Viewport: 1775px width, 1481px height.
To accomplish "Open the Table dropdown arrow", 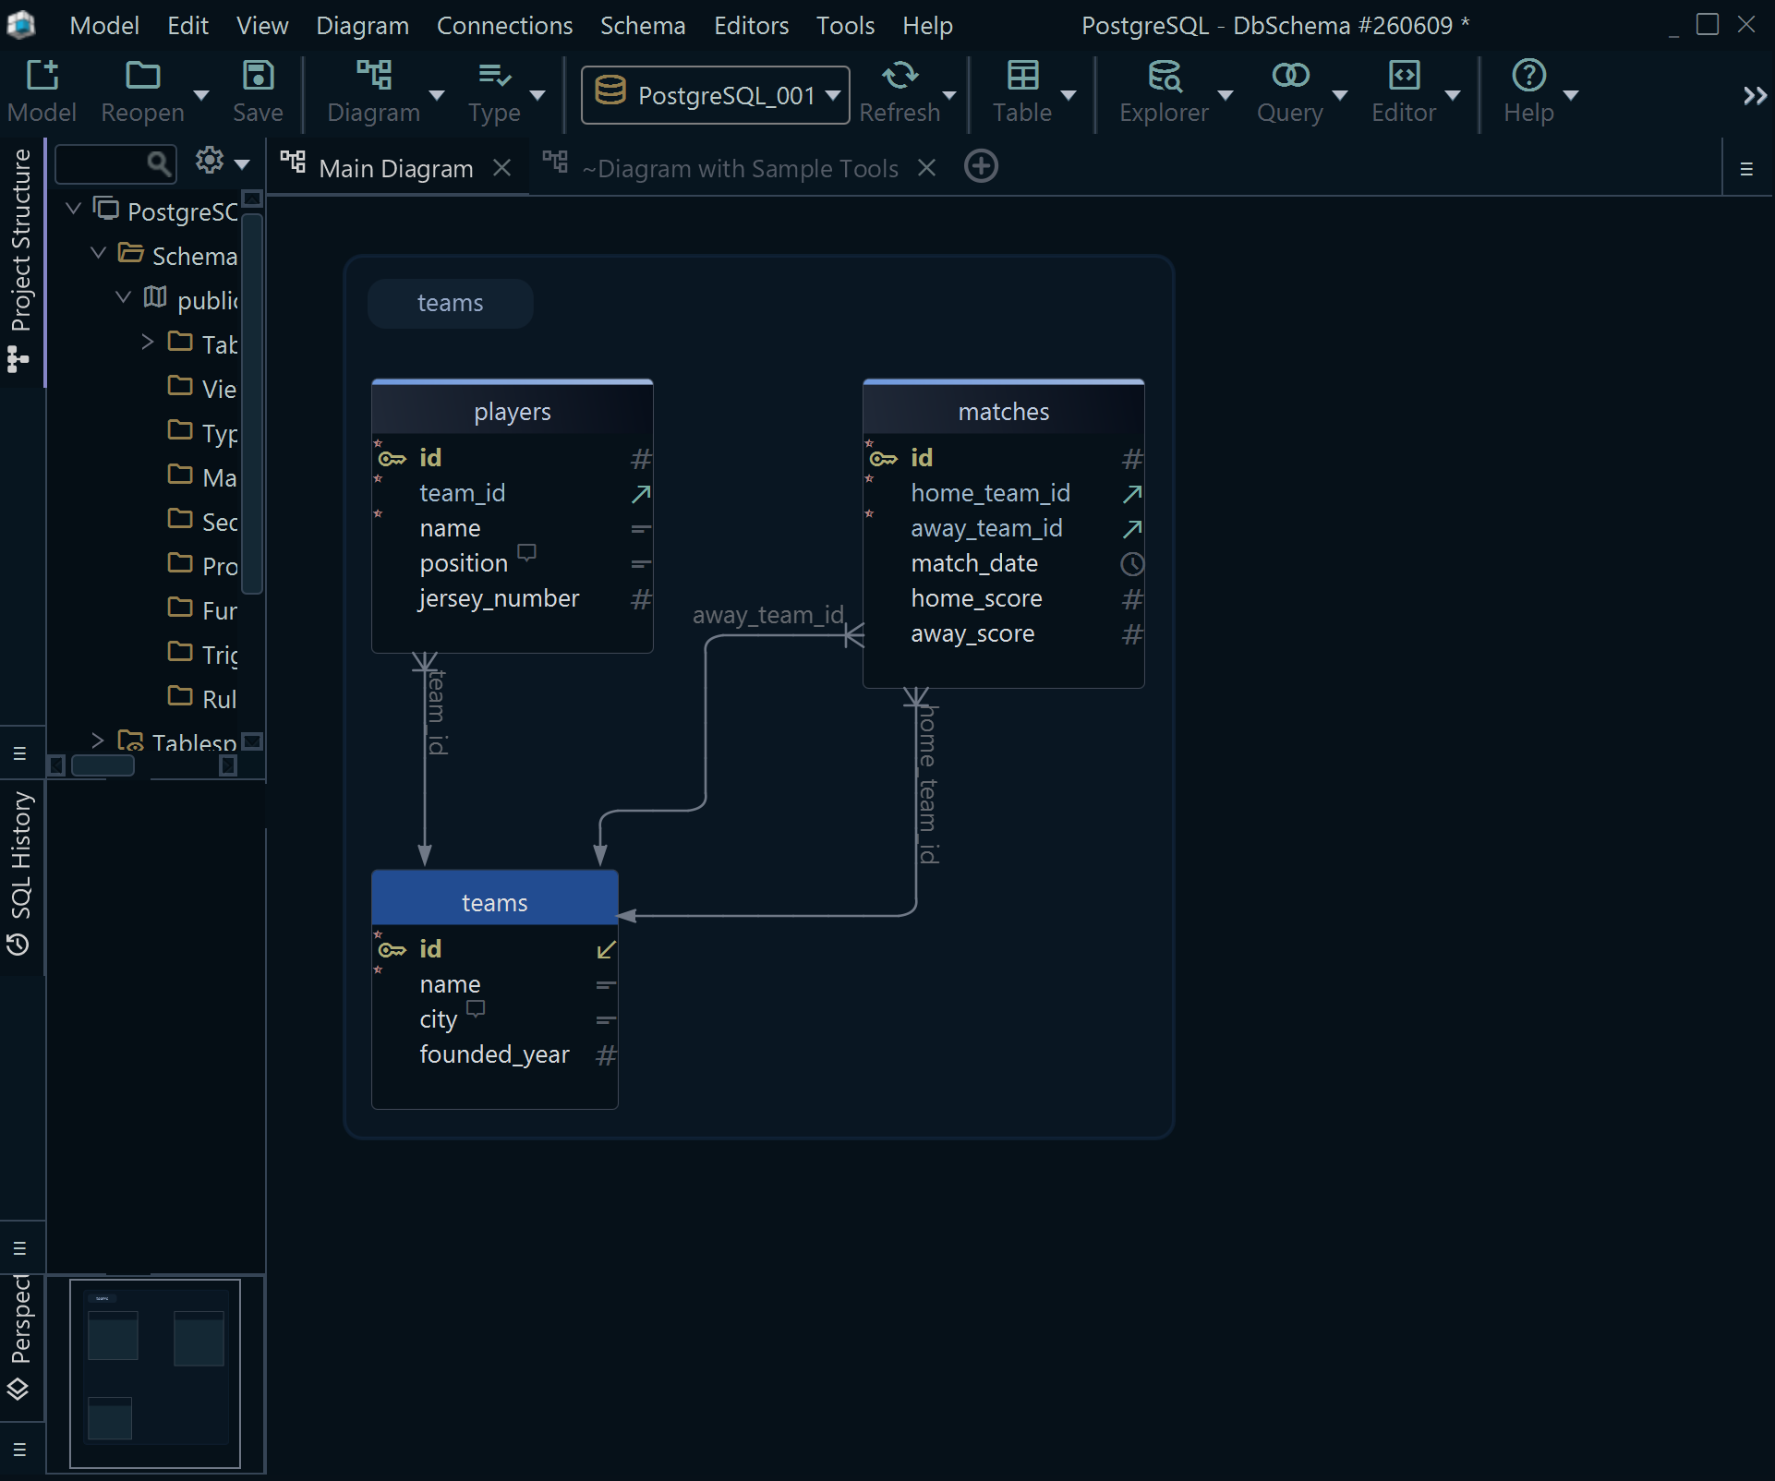I will pyautogui.click(x=1069, y=95).
